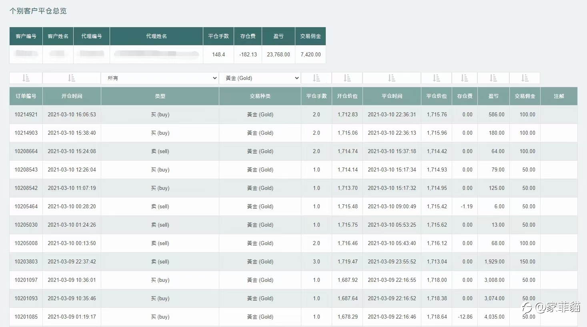Select order number 10203803

(x=26, y=261)
